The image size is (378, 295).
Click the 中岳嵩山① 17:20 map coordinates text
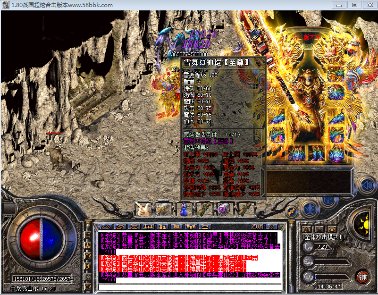point(33,288)
